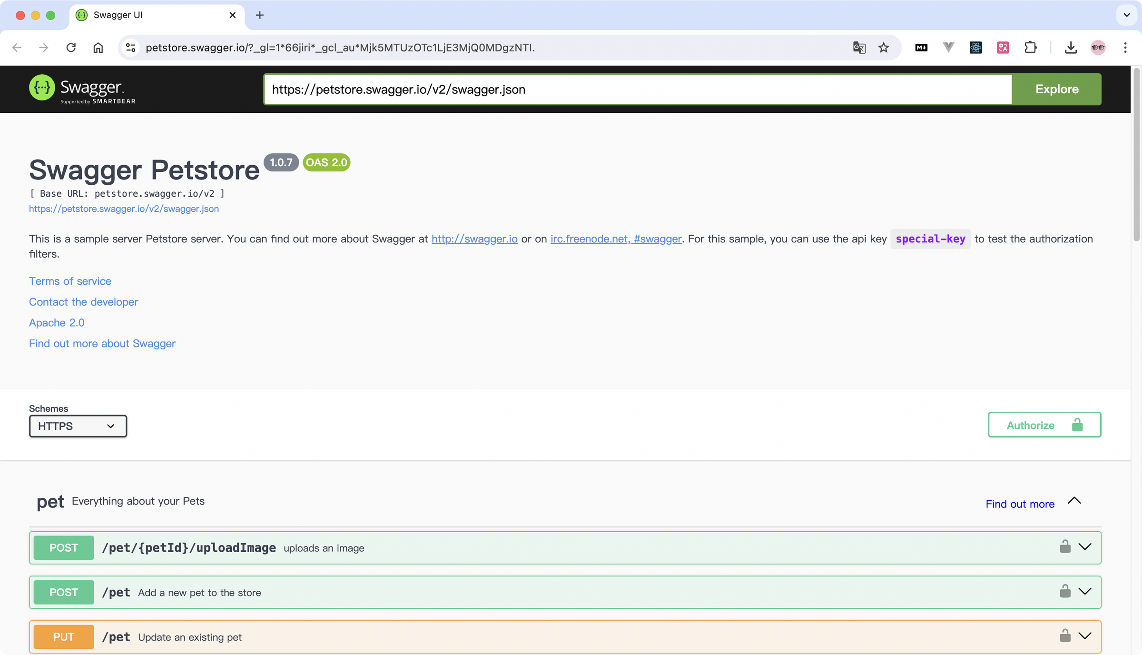Click the translate page icon in address bar

[x=859, y=48]
